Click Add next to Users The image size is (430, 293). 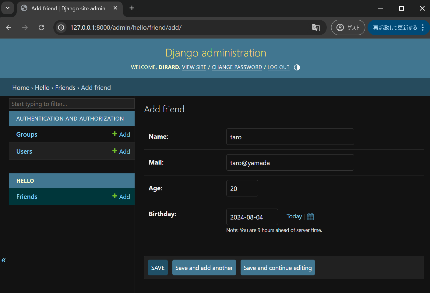[121, 152]
